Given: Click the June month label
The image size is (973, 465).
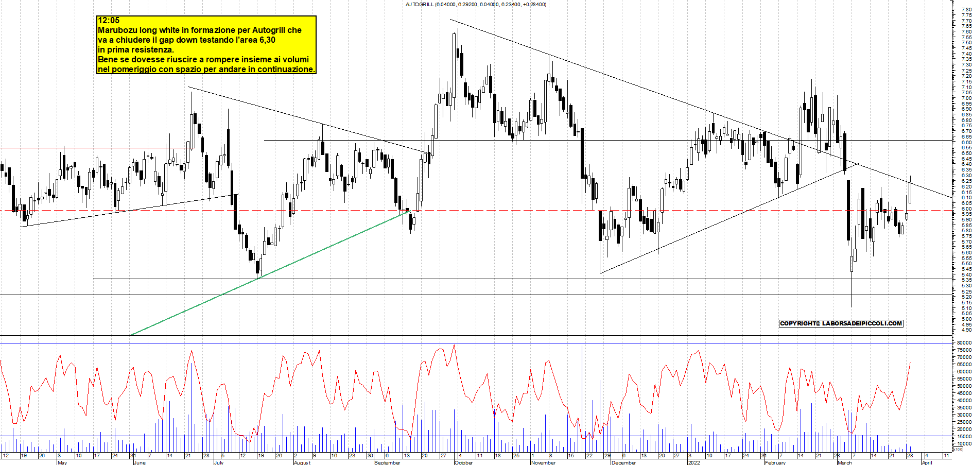Looking at the screenshot, I should (x=140, y=462).
